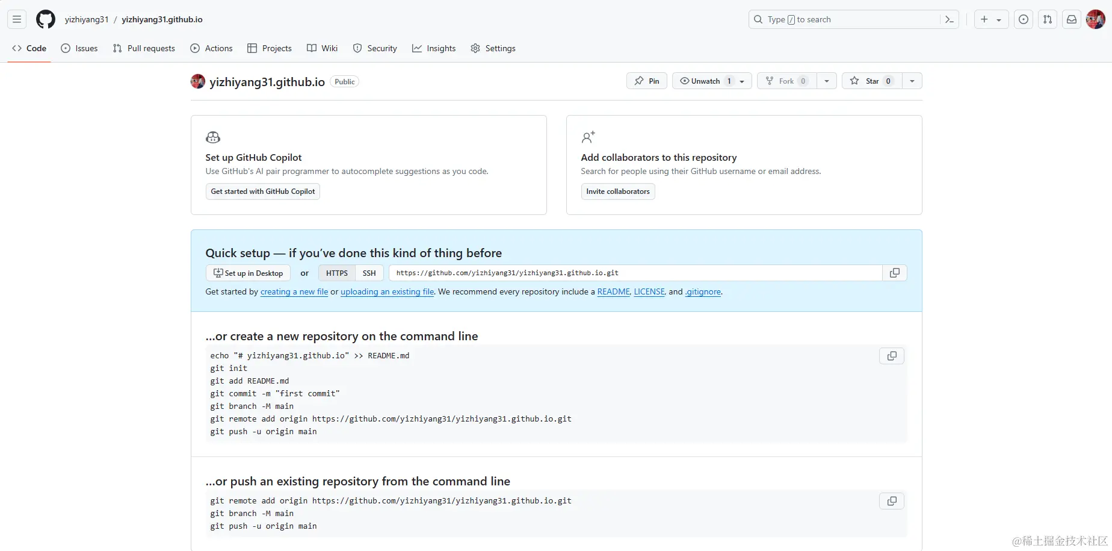Expand the Fork options dropdown arrow

(827, 81)
